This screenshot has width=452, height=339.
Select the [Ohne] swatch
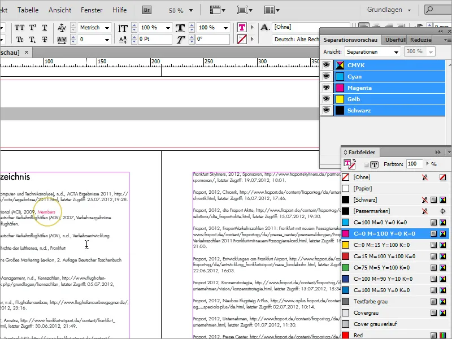coord(395,177)
